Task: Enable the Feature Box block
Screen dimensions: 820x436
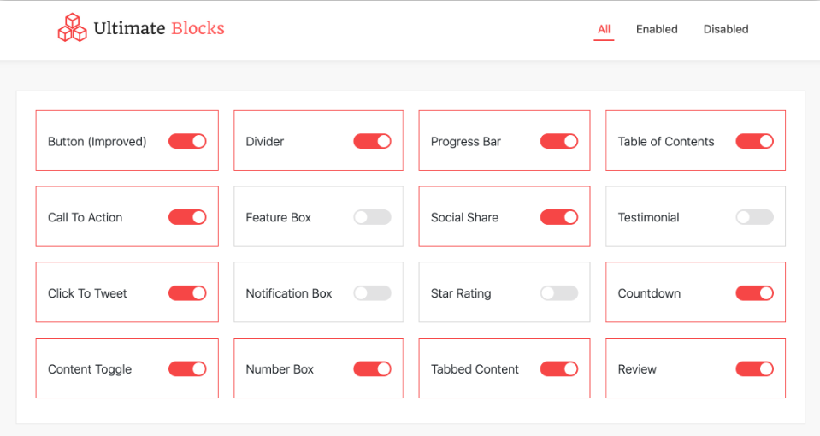Action: click(372, 217)
